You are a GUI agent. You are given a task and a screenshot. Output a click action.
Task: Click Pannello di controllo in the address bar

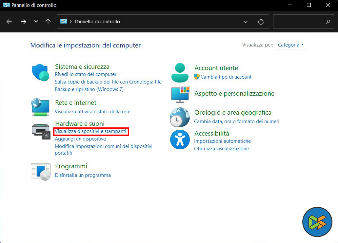click(97, 22)
